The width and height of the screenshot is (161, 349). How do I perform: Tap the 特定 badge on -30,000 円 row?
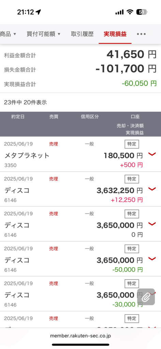[x=132, y=284]
